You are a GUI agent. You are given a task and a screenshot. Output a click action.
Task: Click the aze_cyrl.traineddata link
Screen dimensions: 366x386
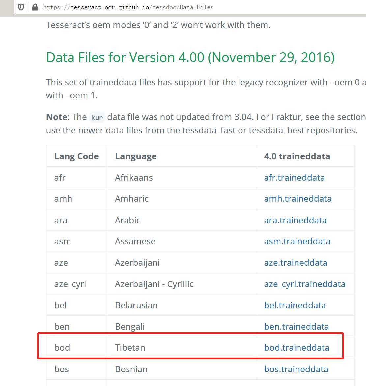point(304,284)
